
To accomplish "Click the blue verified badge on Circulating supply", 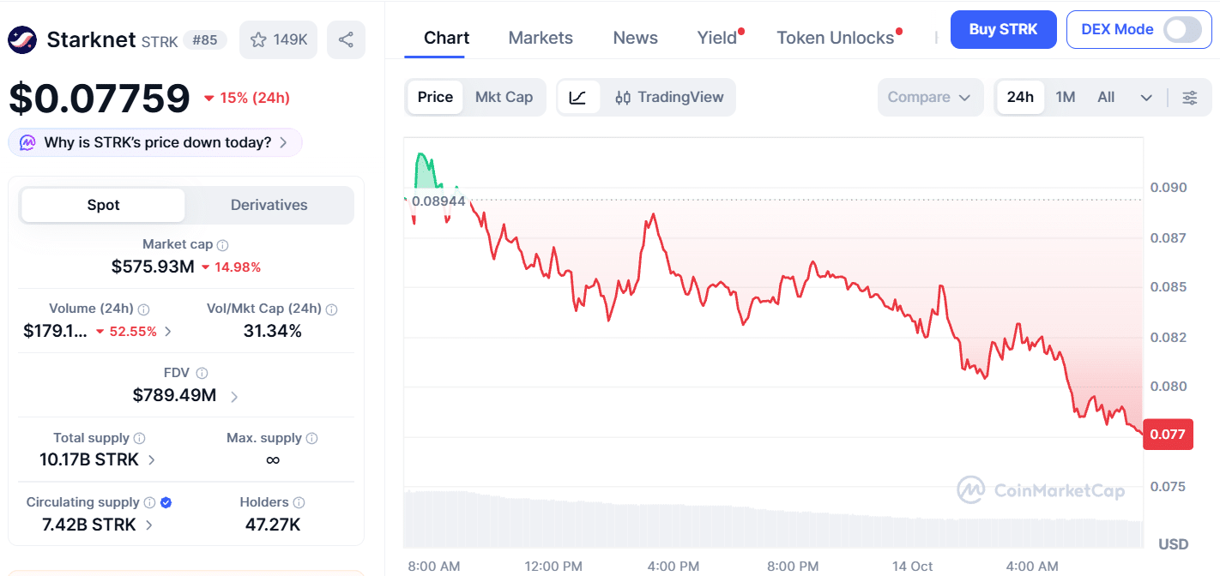I will pyautogui.click(x=166, y=502).
